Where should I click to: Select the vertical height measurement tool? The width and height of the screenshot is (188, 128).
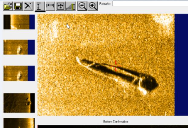click(x=40, y=6)
